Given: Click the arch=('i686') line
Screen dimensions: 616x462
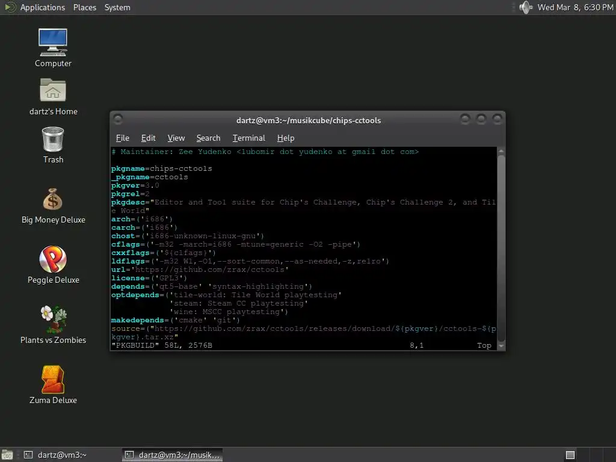Looking at the screenshot, I should tap(142, 219).
